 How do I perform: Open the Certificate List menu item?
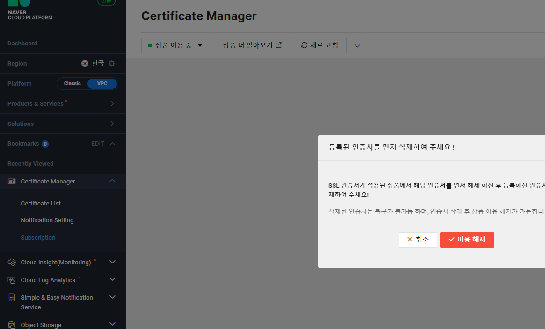[x=41, y=204]
